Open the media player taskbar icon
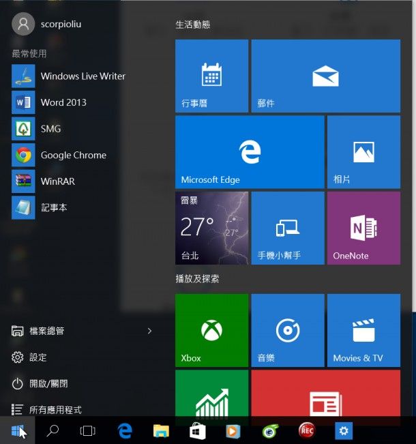 pos(233,430)
